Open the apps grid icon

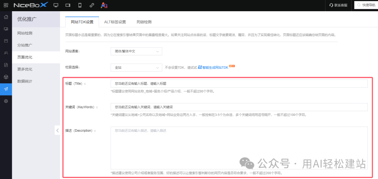[6, 5]
